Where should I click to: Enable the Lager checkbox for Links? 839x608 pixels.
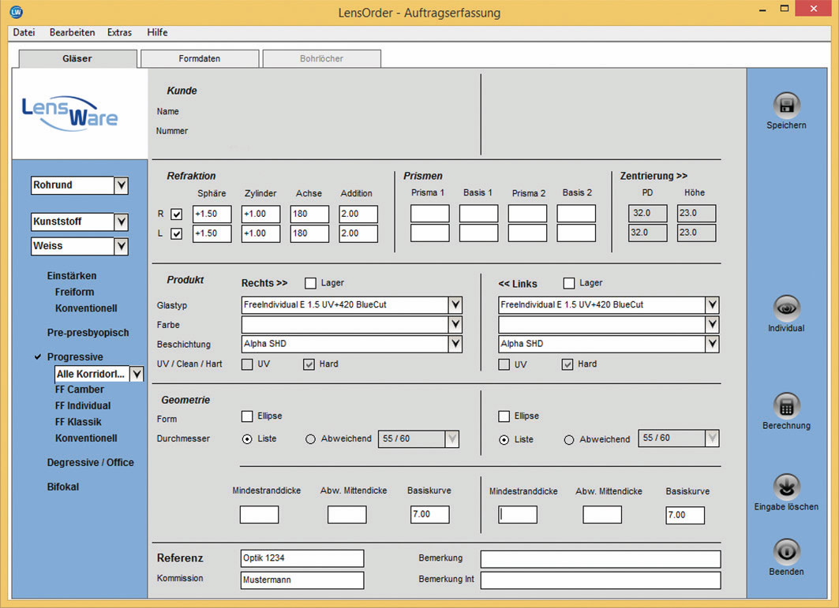click(x=569, y=283)
